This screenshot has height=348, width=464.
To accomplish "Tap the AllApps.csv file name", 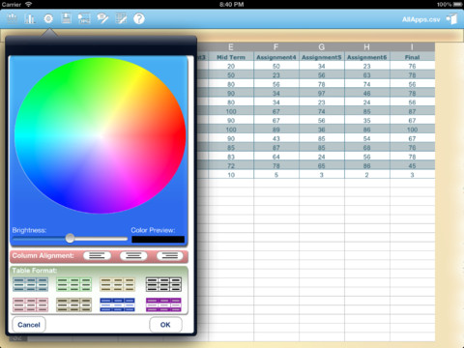I will click(x=420, y=19).
